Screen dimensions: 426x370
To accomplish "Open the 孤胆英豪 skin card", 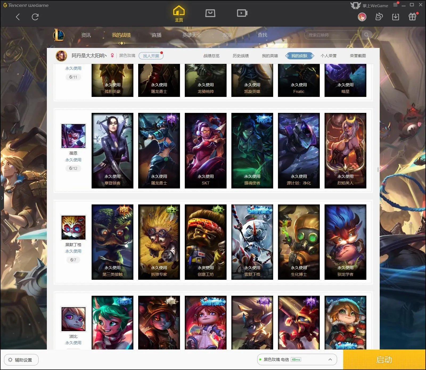I will point(112,80).
